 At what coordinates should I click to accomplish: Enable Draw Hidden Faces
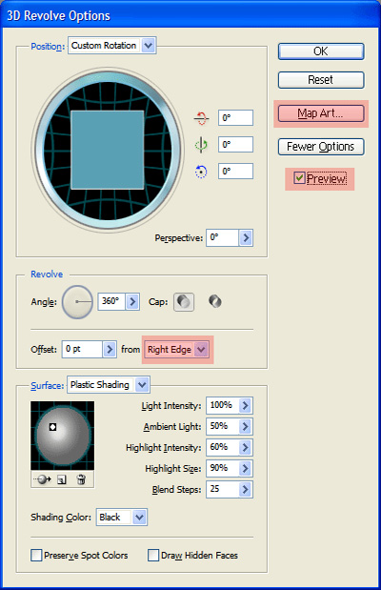(x=153, y=555)
